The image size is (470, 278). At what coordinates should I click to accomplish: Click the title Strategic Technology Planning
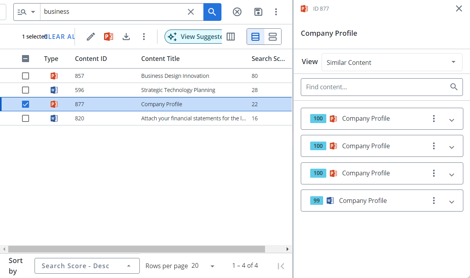tap(178, 90)
